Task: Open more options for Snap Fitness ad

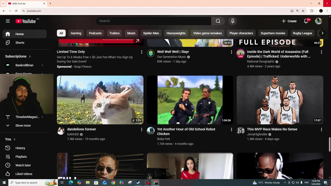Action: (141, 52)
